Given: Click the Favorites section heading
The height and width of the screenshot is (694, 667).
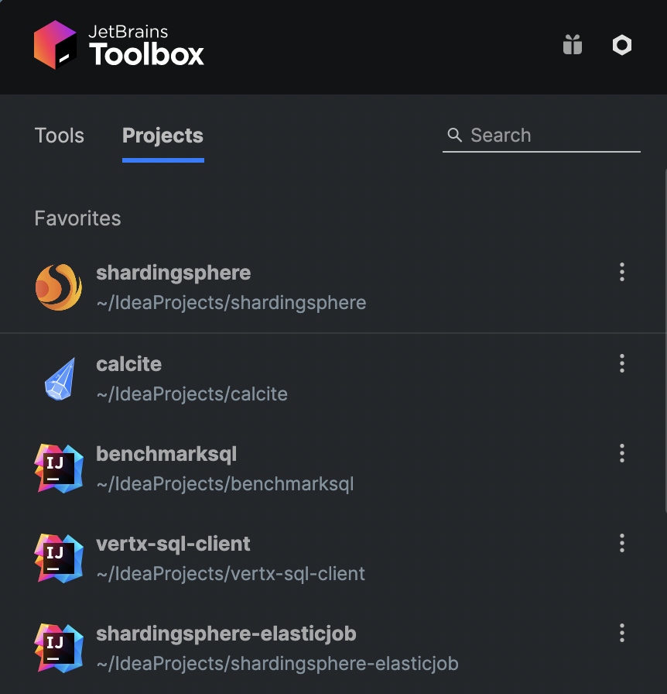Looking at the screenshot, I should click(77, 218).
